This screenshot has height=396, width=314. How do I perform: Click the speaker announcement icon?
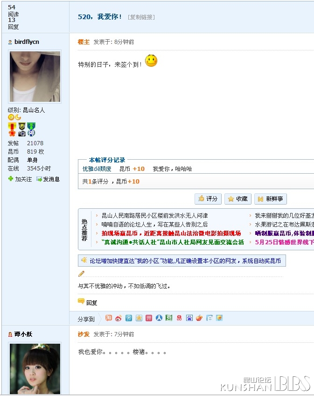click(84, 260)
